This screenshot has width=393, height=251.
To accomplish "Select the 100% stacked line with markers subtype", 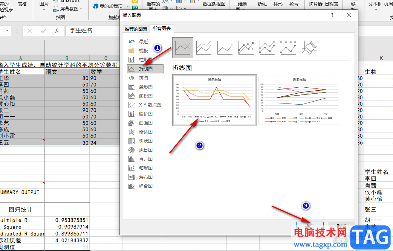I will [288, 47].
